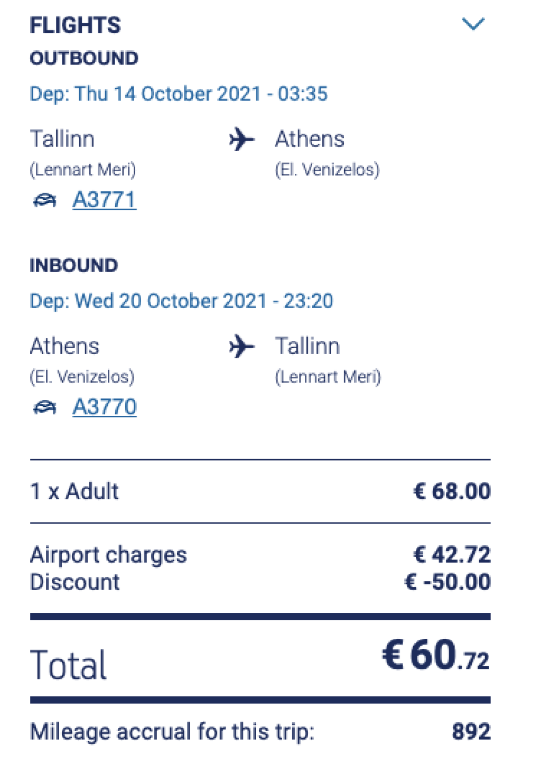541x764 pixels.
Task: Open flight A3770 details link
Action: [104, 407]
